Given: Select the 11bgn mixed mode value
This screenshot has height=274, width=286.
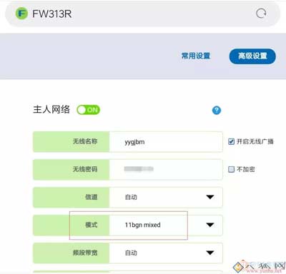Looking at the screenshot, I should [x=142, y=225].
